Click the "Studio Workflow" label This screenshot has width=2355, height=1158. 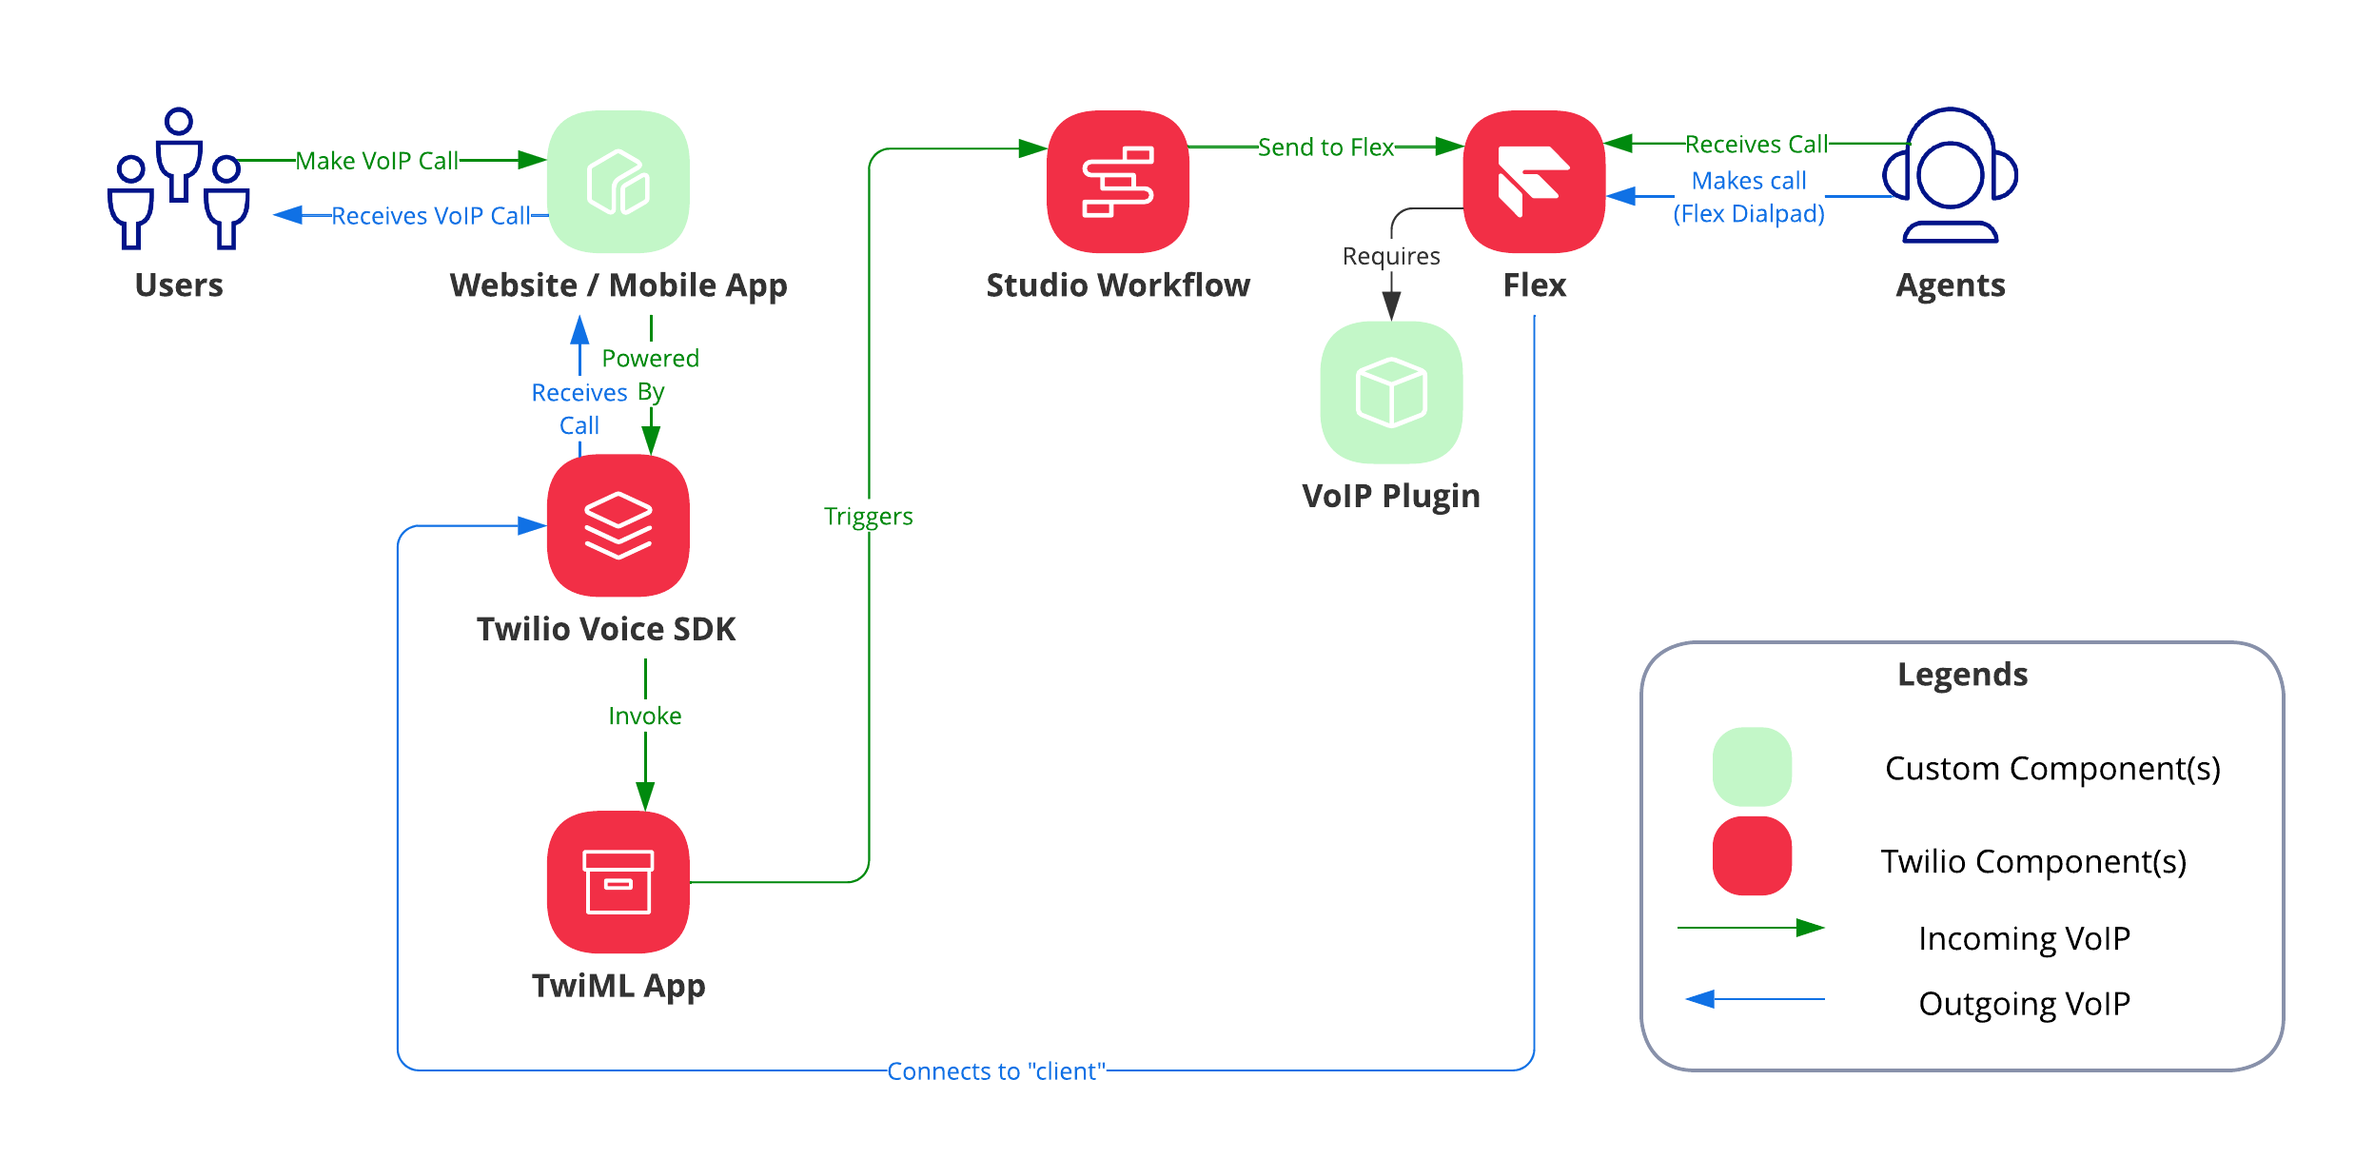coord(1118,285)
